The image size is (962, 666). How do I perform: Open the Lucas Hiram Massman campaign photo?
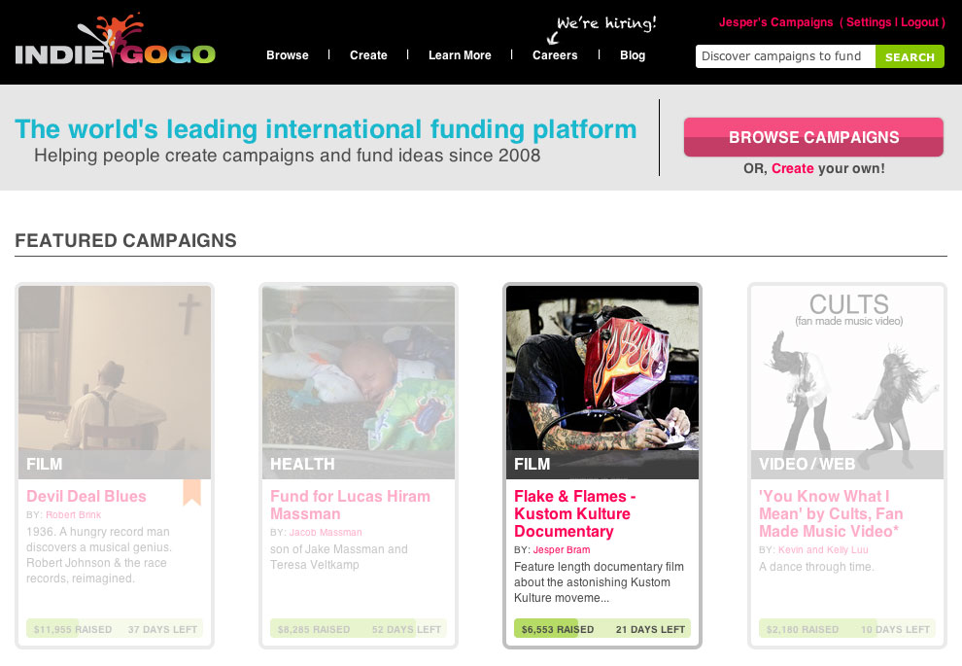click(x=359, y=382)
